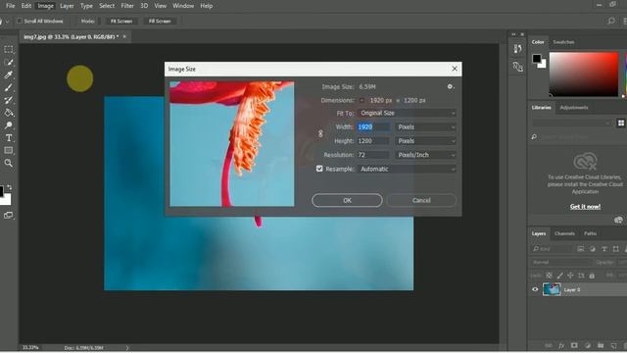Select the History Brush tool
The height and width of the screenshot is (353, 627).
tap(9, 100)
